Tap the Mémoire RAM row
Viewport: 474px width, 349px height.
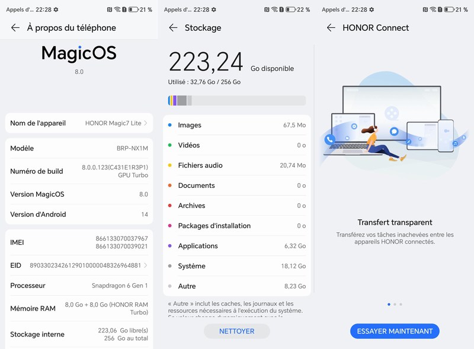click(79, 309)
